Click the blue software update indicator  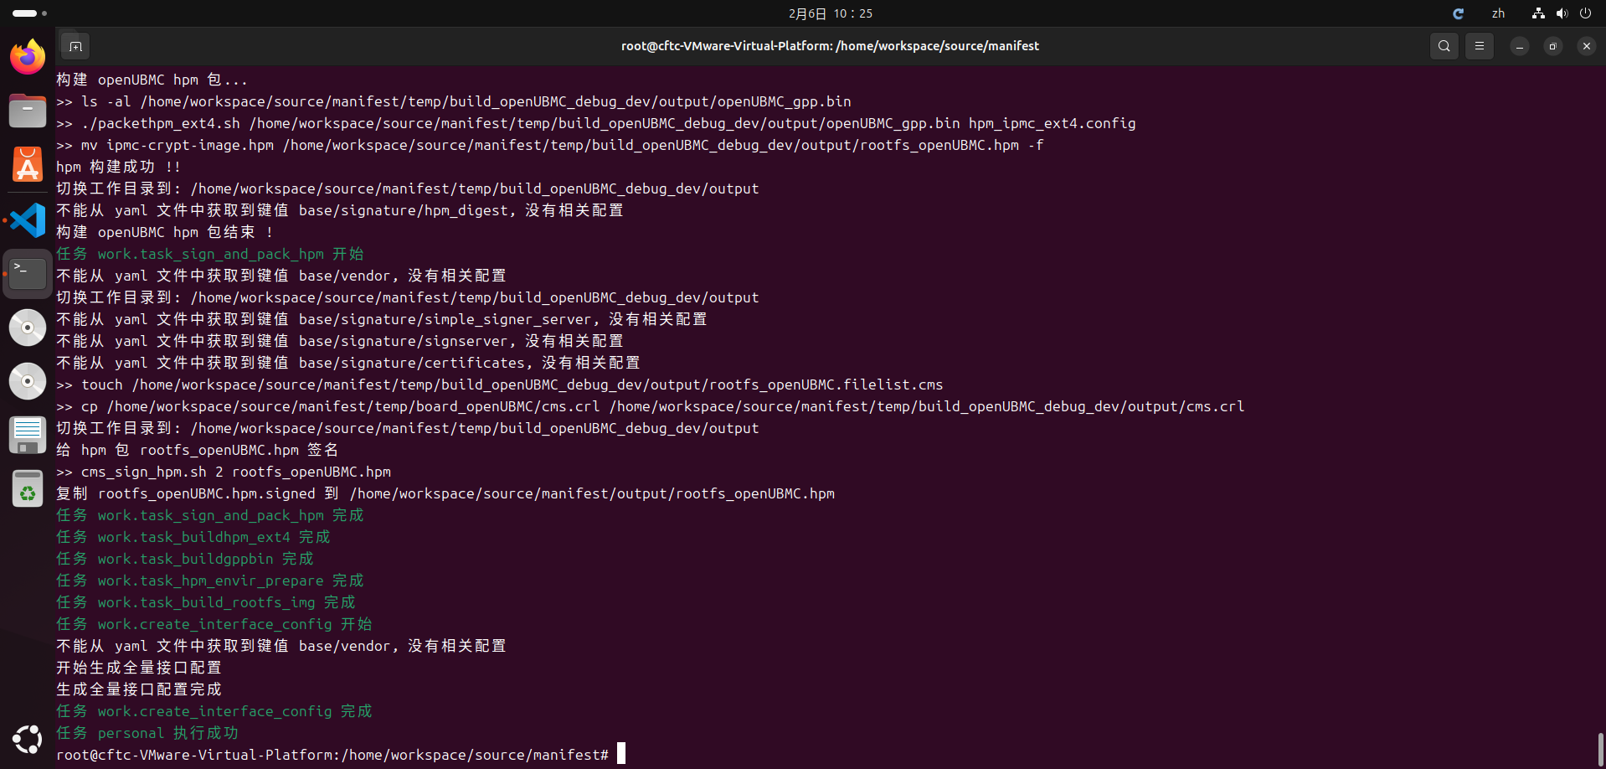1458,13
